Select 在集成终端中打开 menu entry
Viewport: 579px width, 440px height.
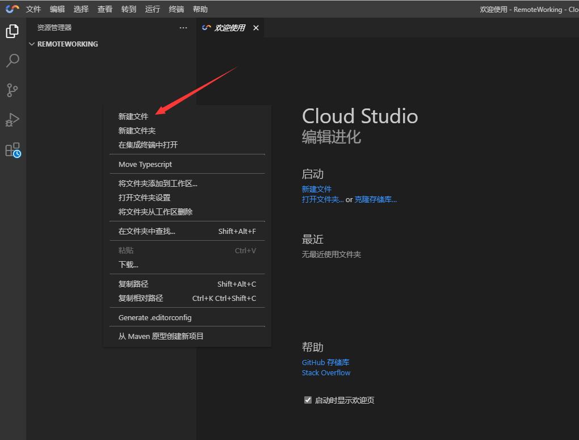coord(148,145)
